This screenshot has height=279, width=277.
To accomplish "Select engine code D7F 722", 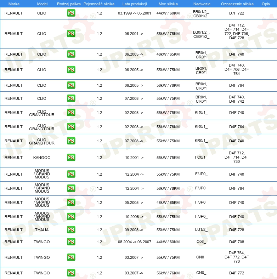I will click(x=236, y=13).
